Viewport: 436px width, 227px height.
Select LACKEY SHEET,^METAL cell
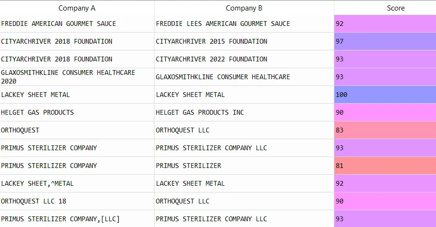(77, 183)
